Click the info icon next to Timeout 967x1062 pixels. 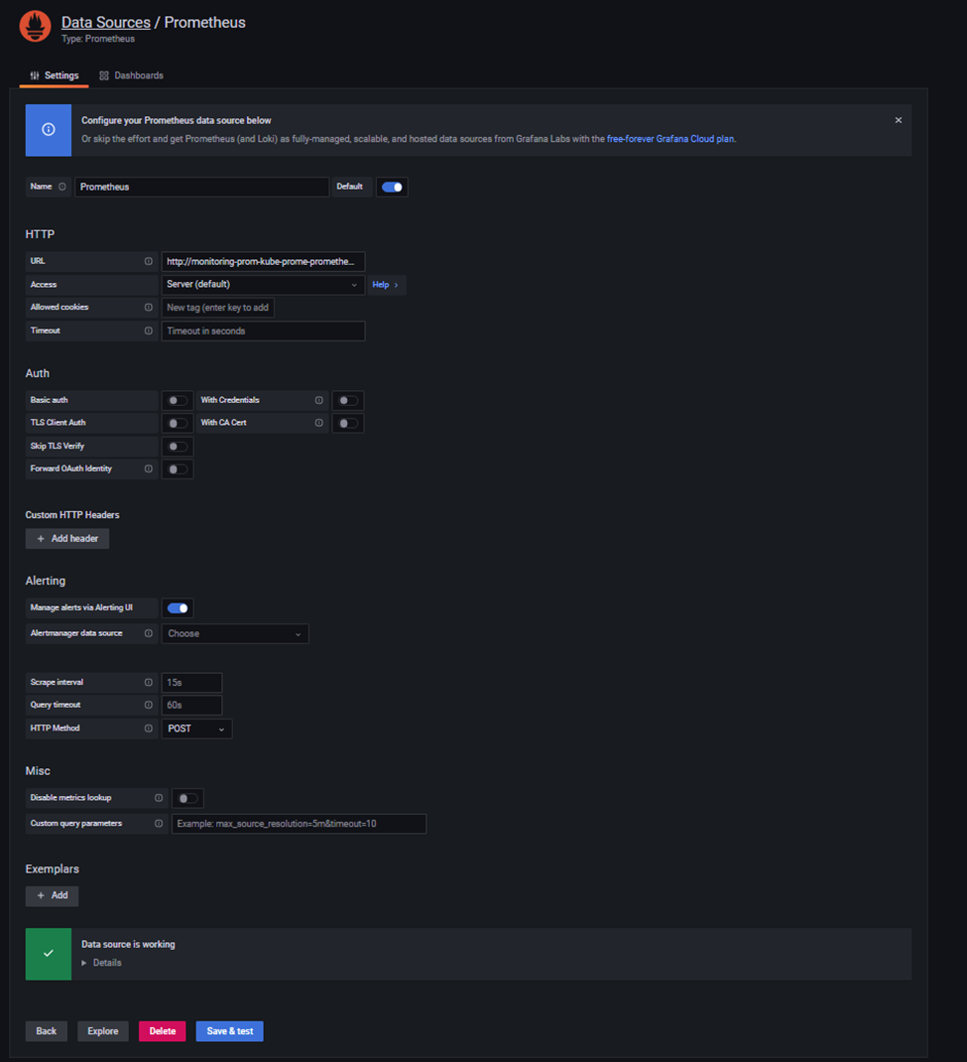pos(148,331)
